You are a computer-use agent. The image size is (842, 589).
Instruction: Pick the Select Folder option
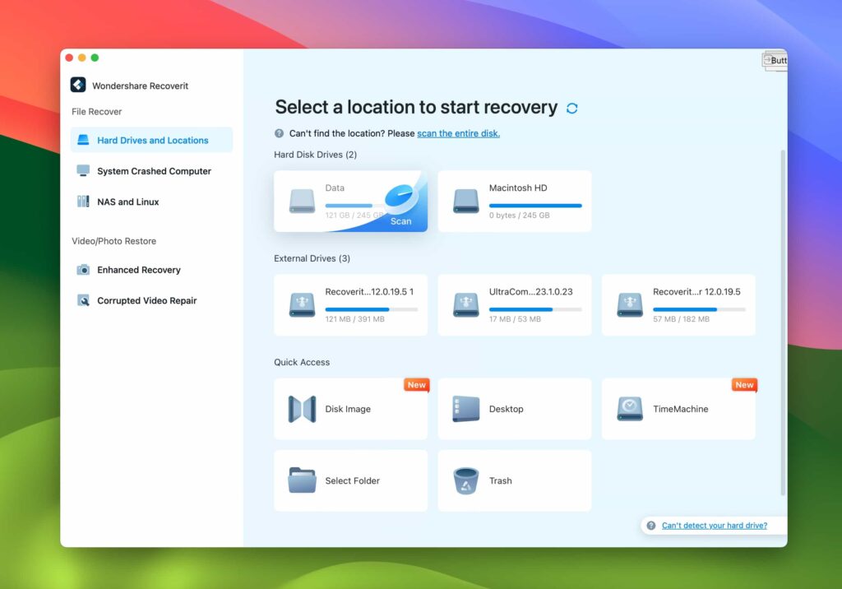350,480
